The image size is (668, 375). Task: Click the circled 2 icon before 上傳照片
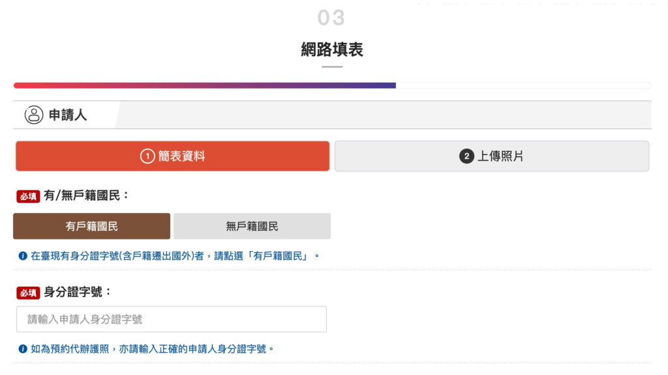click(x=466, y=157)
